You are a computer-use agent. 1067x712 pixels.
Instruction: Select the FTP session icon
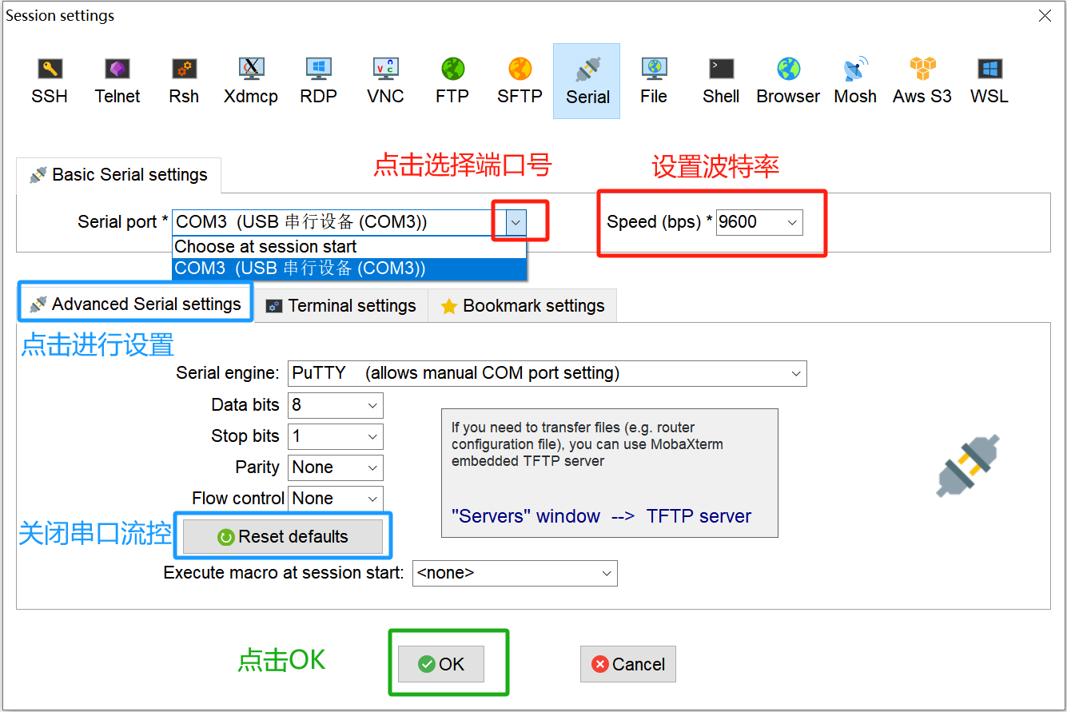tap(452, 81)
